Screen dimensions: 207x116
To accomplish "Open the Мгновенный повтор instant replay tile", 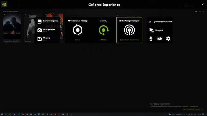I will 78,30.
